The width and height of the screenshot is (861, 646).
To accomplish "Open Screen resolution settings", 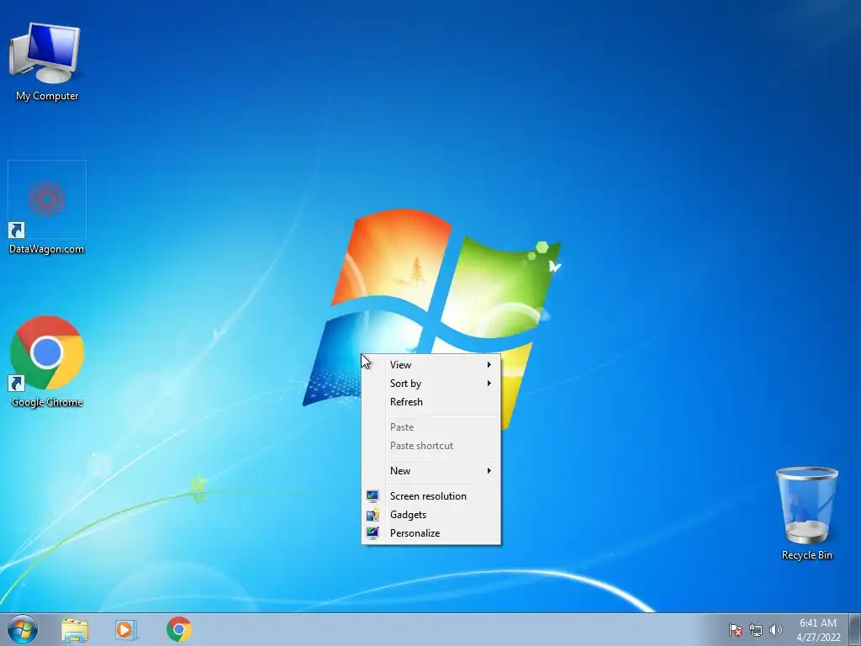I will coord(431,496).
